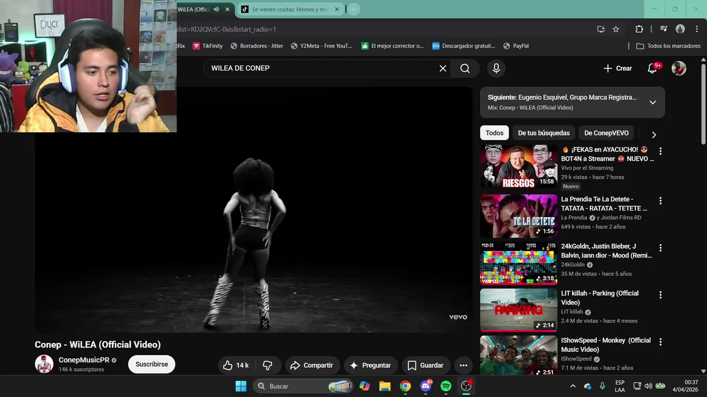Select the De ConepVEVO chip
Image resolution: width=707 pixels, height=397 pixels.
coord(606,133)
